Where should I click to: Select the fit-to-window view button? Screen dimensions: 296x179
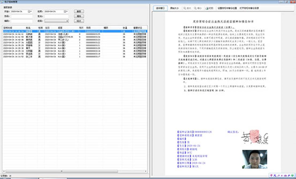pyautogui.click(x=161, y=8)
